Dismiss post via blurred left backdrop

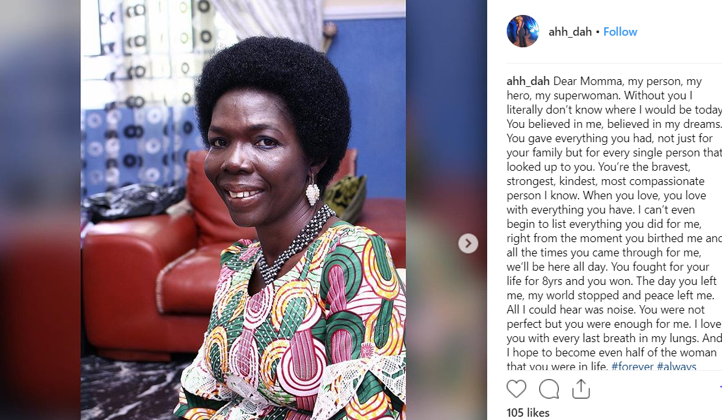(x=40, y=210)
